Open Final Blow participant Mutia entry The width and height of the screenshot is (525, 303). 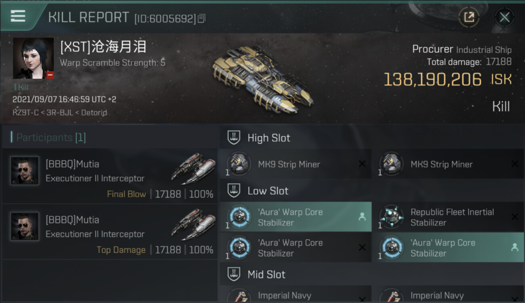tap(109, 176)
